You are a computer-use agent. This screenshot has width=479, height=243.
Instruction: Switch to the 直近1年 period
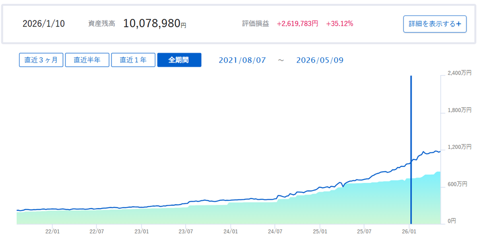(133, 60)
